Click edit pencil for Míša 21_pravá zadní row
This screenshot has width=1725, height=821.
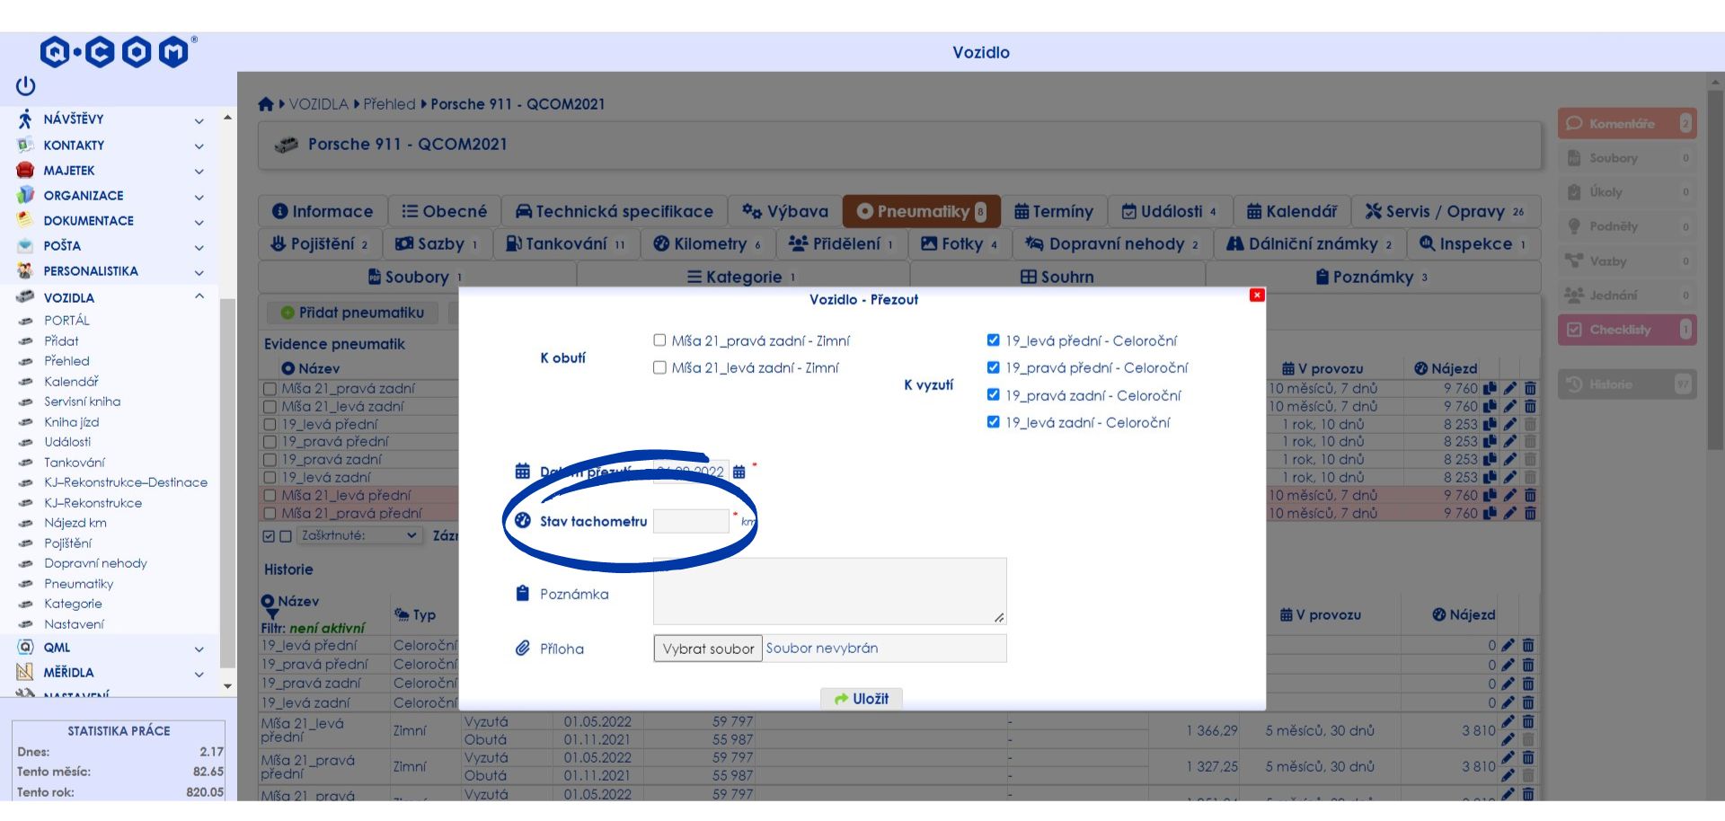pyautogui.click(x=1509, y=389)
